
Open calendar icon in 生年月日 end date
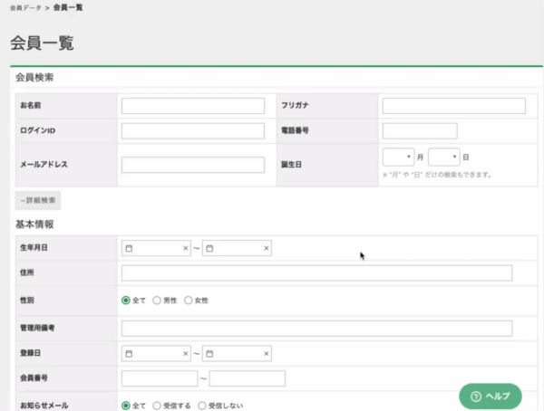pyautogui.click(x=209, y=248)
